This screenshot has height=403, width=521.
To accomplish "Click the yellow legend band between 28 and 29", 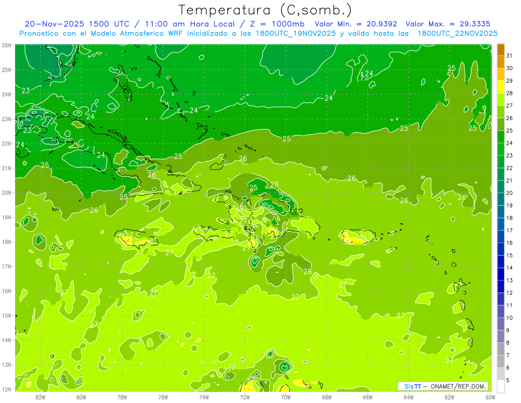I will (x=501, y=87).
